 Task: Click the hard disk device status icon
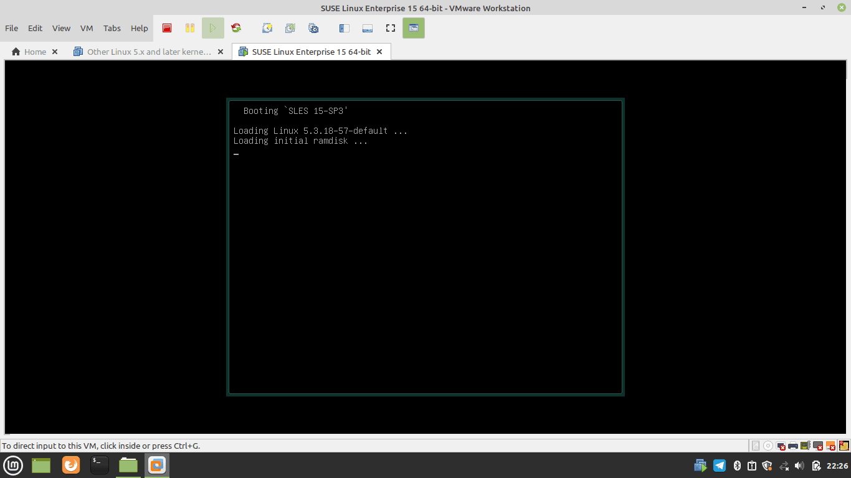(755, 446)
